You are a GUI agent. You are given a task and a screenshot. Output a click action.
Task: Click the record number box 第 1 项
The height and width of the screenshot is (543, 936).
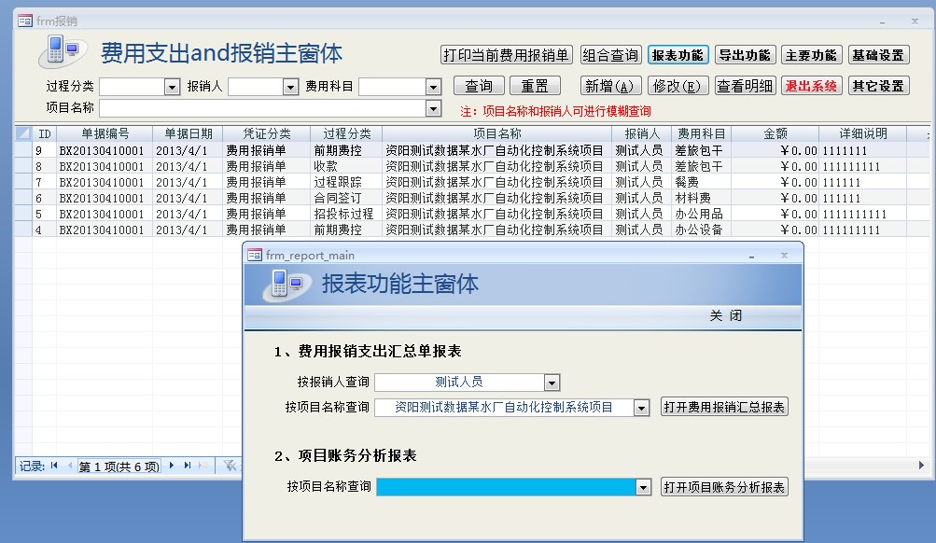point(119,466)
